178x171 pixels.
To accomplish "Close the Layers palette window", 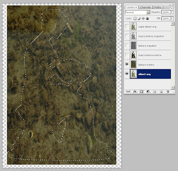I will tap(174, 5).
